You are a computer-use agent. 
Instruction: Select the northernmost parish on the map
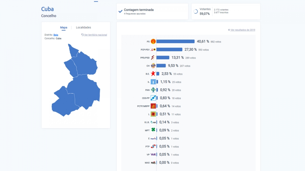[x=73, y=51]
